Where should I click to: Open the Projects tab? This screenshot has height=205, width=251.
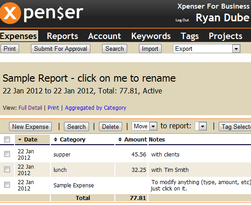pyautogui.click(x=226, y=36)
